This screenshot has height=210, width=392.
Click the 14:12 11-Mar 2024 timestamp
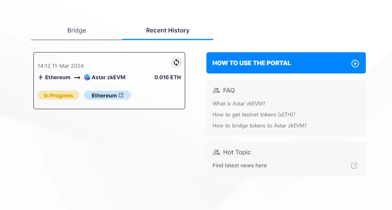[60, 66]
